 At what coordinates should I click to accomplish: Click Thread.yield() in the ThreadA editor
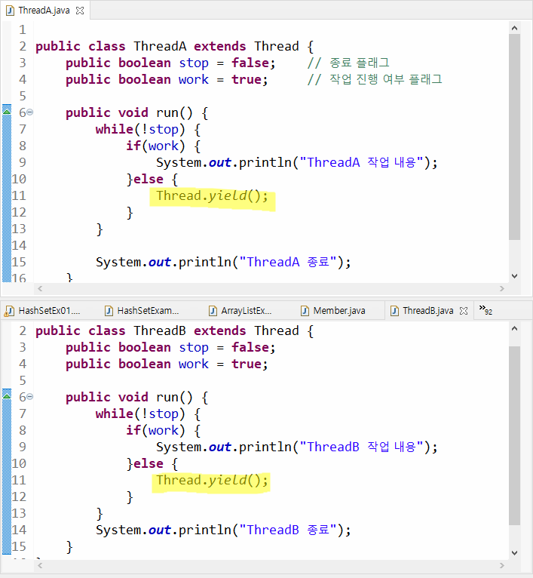212,195
